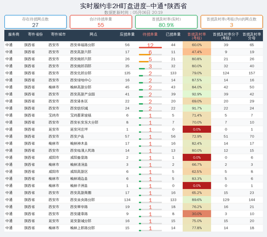Select the 西安绿地中心 network name
This screenshot has height=237, width=267.
[81, 80]
